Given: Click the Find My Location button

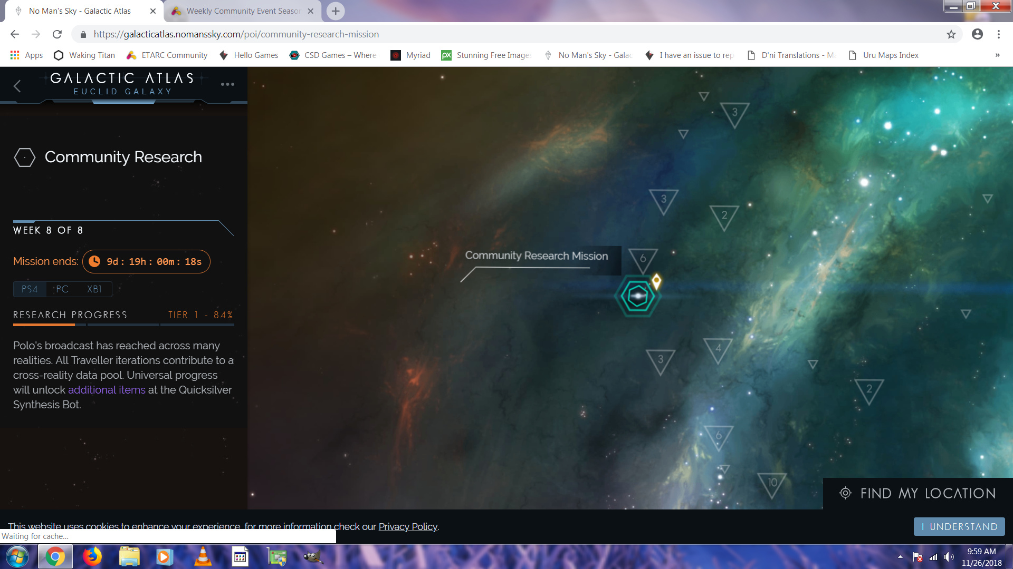Looking at the screenshot, I should point(918,493).
